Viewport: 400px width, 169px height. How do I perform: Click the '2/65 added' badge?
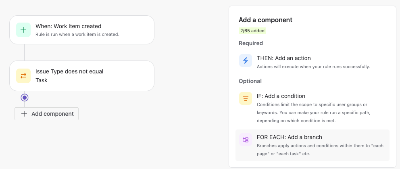252,31
